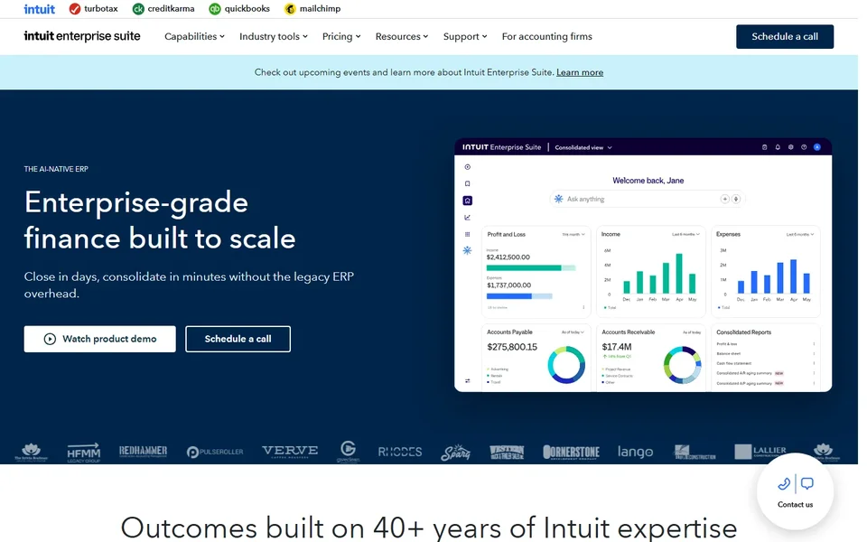Click the Contact us label

click(795, 504)
